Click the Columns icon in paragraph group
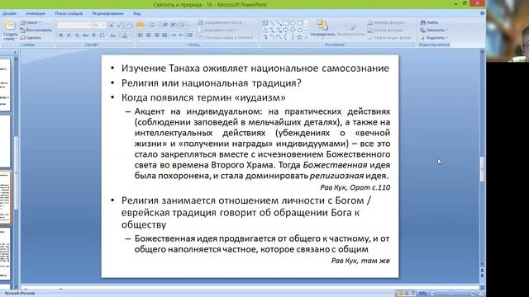The image size is (529, 297). (x=191, y=35)
